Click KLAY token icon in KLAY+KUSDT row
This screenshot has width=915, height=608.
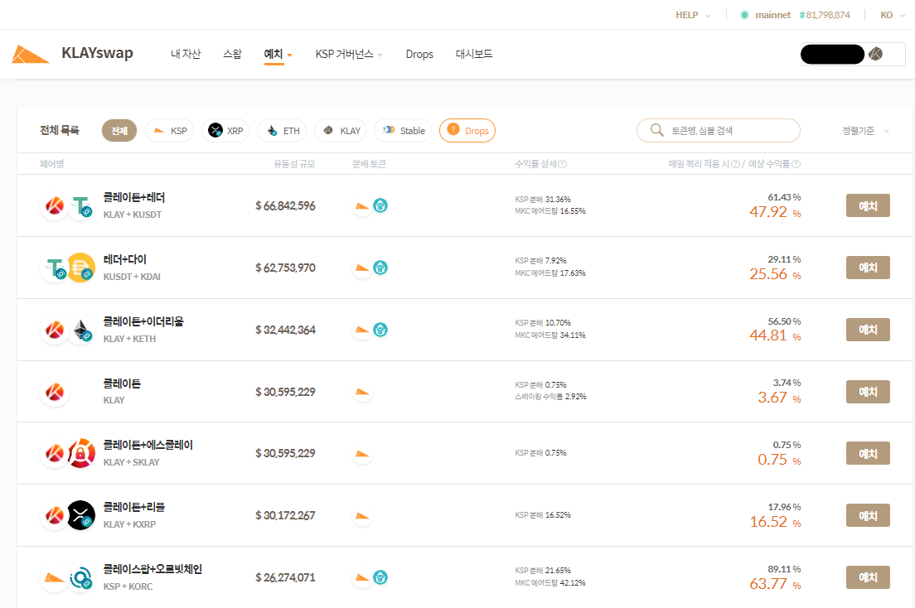pyautogui.click(x=55, y=205)
